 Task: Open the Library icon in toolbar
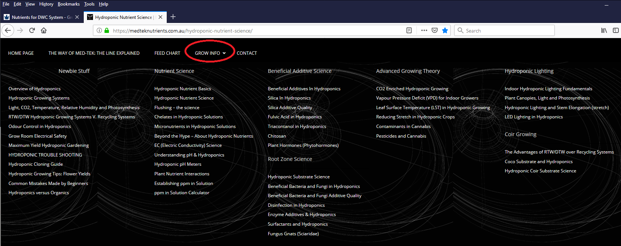(x=604, y=30)
